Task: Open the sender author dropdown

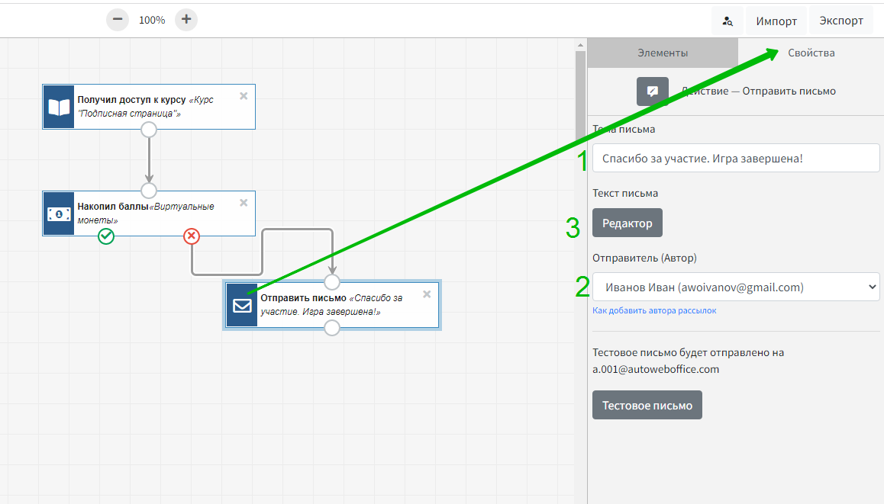Action: [x=736, y=287]
